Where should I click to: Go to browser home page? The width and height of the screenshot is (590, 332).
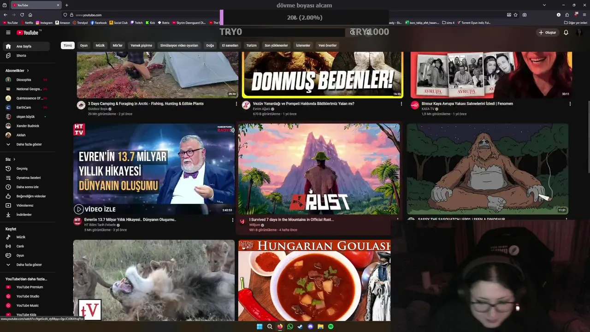(x=30, y=15)
